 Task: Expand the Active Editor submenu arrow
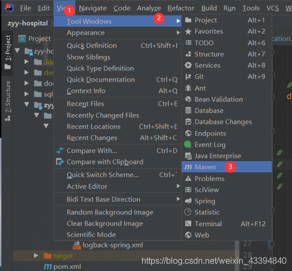point(178,186)
